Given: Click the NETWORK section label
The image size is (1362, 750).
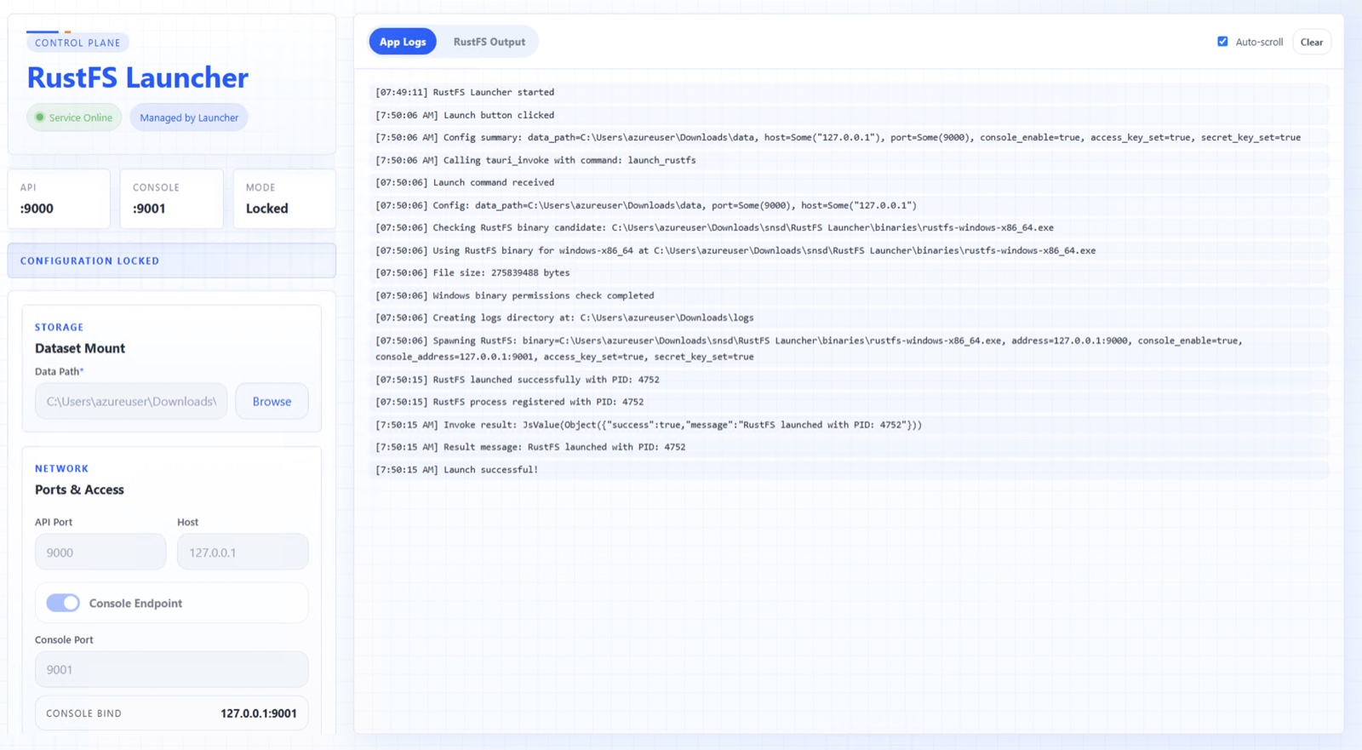Looking at the screenshot, I should [x=61, y=468].
